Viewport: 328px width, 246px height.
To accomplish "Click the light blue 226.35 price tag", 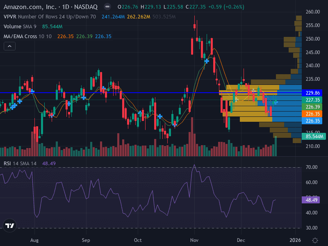I will point(312,121).
